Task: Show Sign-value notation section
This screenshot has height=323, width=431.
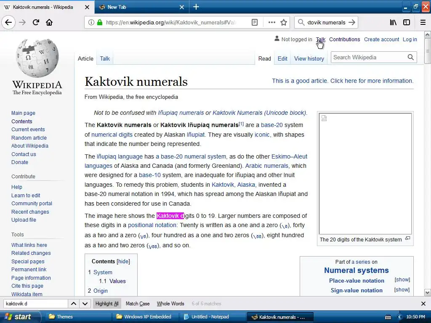Action: tap(402, 290)
